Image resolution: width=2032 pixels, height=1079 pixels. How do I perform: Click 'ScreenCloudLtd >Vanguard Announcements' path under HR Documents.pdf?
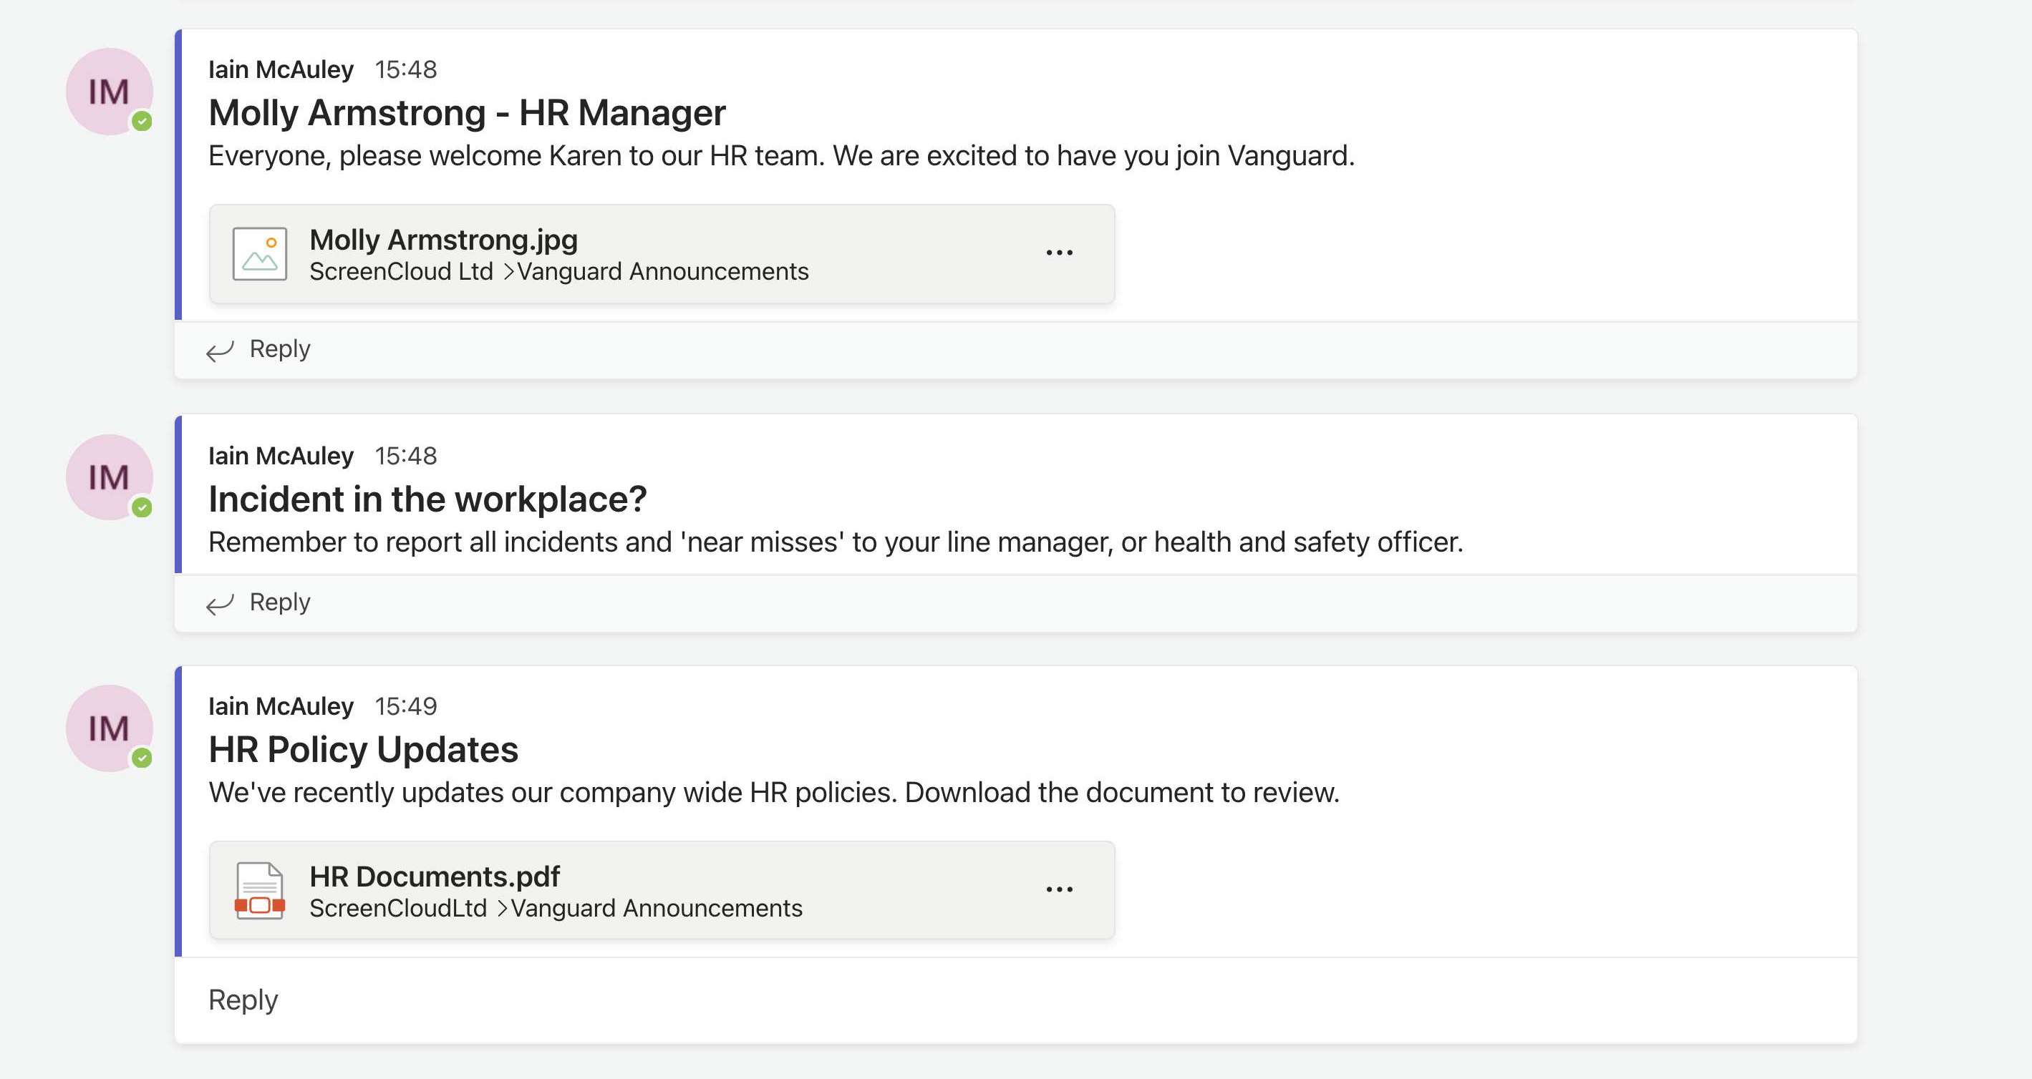[x=556, y=909]
